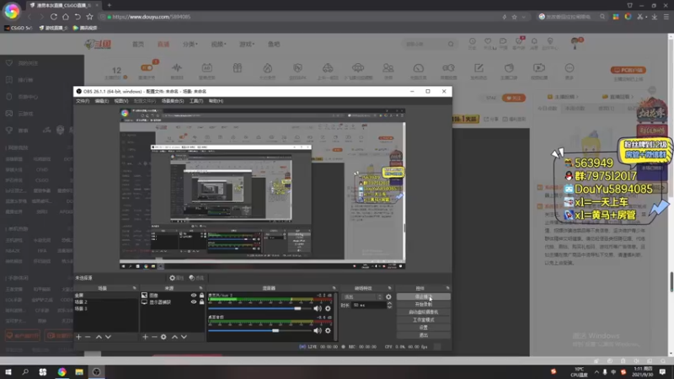The width and height of the screenshot is (674, 379).
Task: Open scene transition properties gear
Action: [388, 297]
